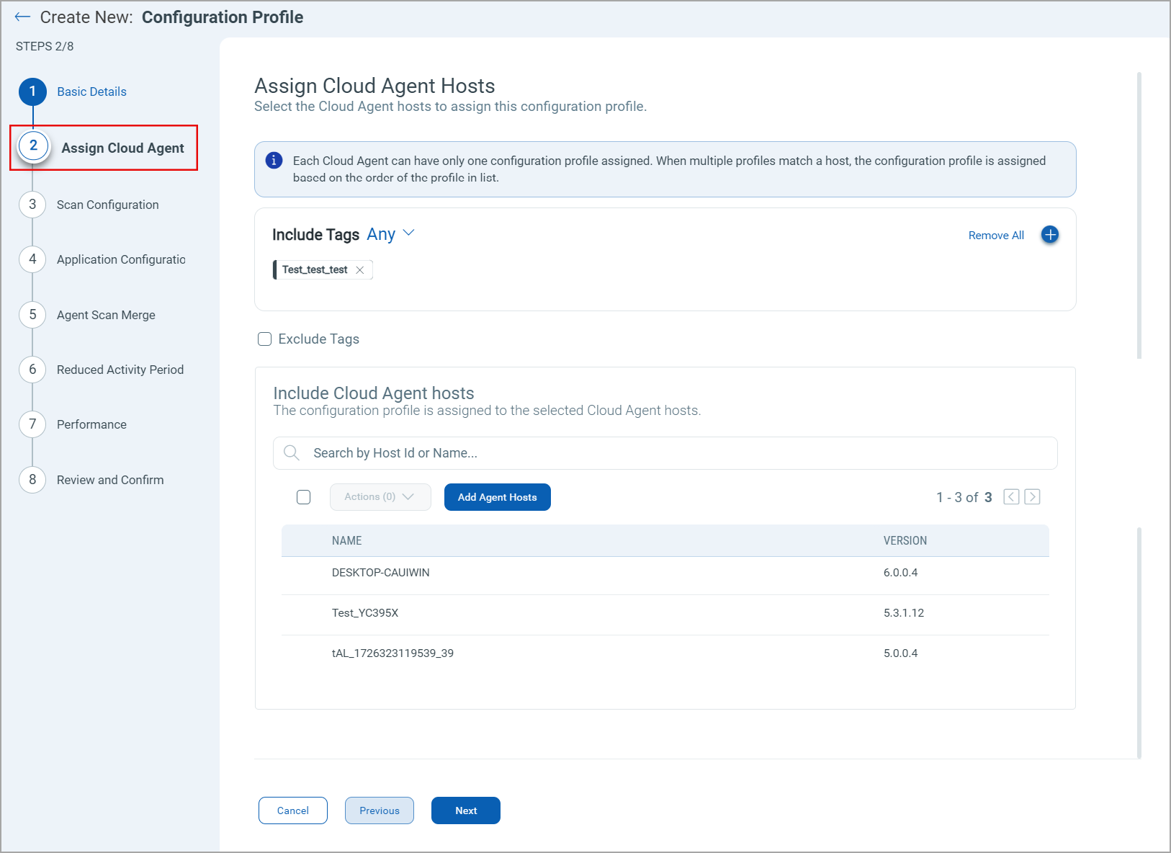
Task: Click the back arrow beside Create New
Action: [x=22, y=17]
